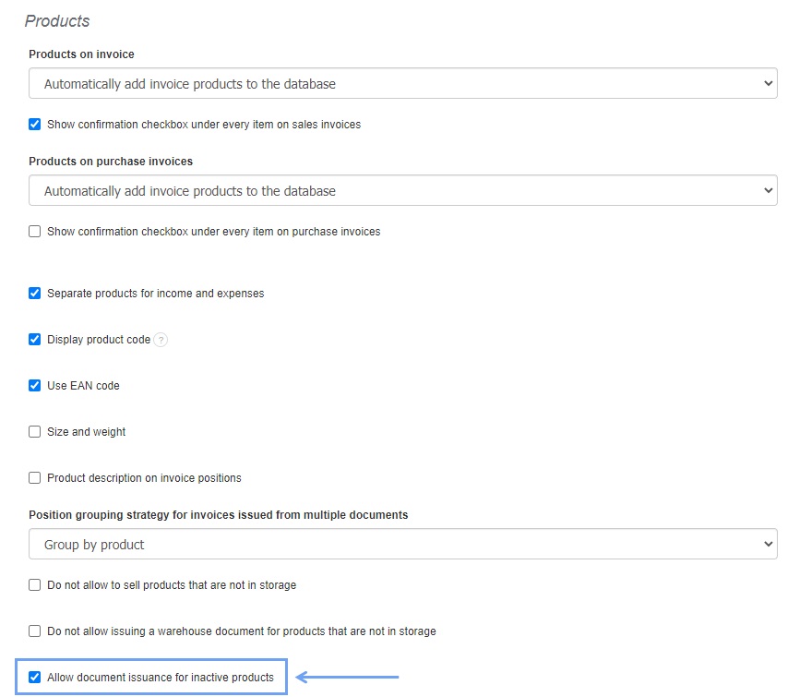Uncheck "Display product code"
788x697 pixels.
(34, 339)
